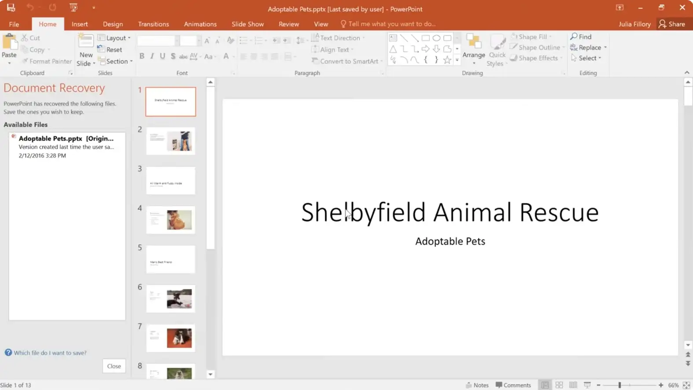Open 'Which file do I want to save?' link
Image resolution: width=693 pixels, height=390 pixels.
[50, 353]
